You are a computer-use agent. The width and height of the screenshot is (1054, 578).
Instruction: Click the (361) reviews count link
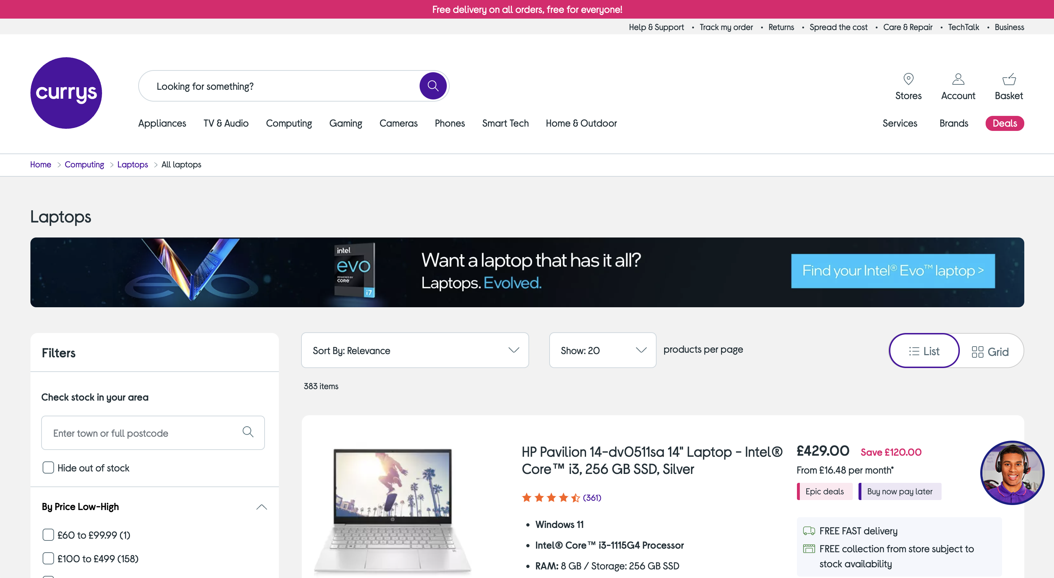pyautogui.click(x=592, y=498)
